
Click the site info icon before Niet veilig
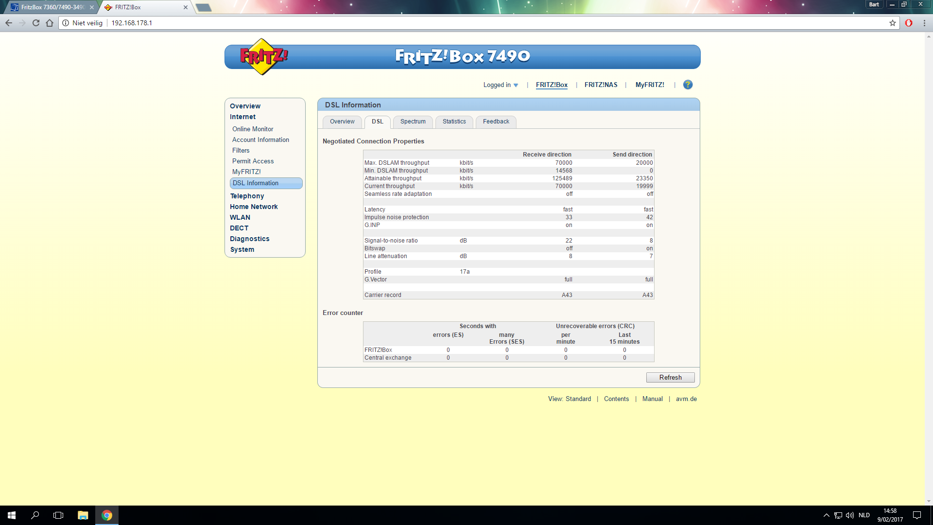click(66, 23)
